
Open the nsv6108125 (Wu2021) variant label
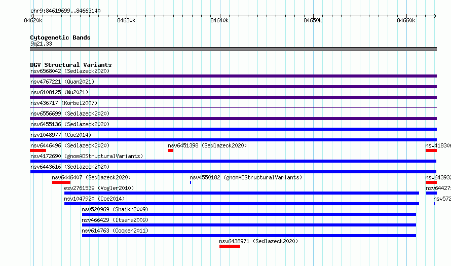(x=59, y=92)
